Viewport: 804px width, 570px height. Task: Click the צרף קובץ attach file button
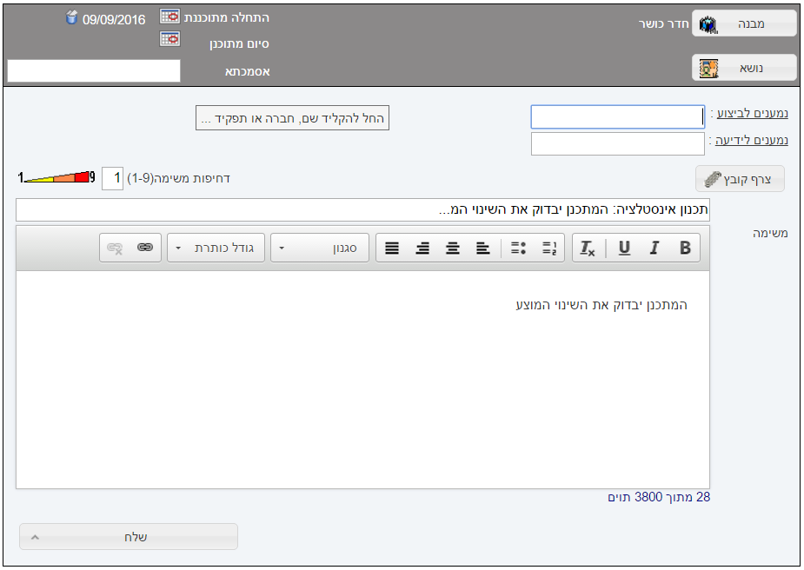click(x=740, y=179)
